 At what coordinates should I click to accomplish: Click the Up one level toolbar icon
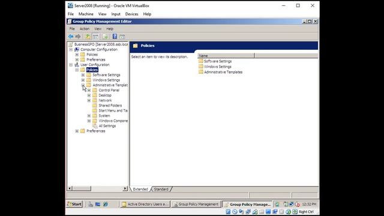click(88, 37)
